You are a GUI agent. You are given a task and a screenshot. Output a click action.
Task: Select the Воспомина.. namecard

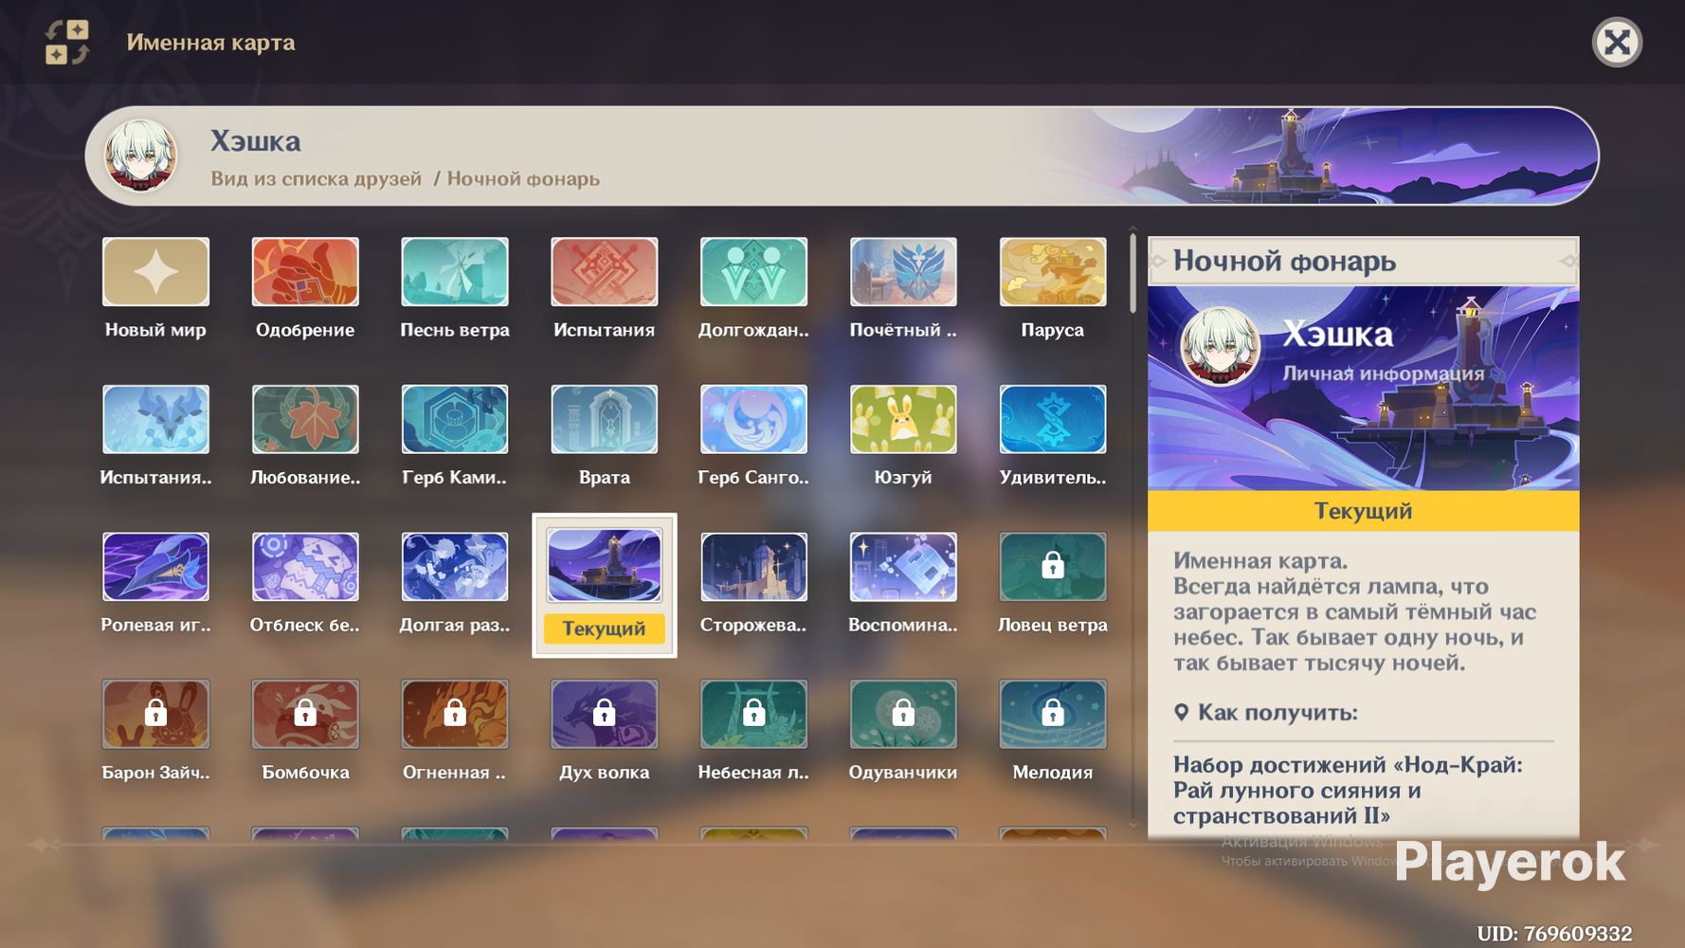[903, 567]
